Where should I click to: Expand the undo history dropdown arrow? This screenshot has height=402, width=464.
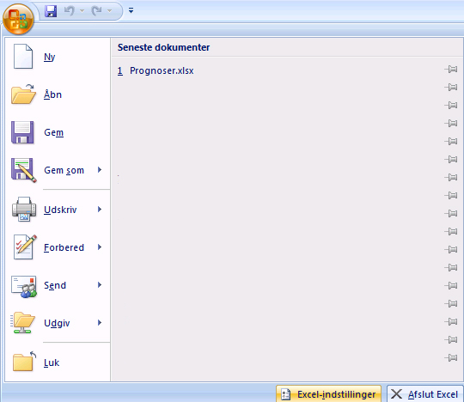pos(82,11)
